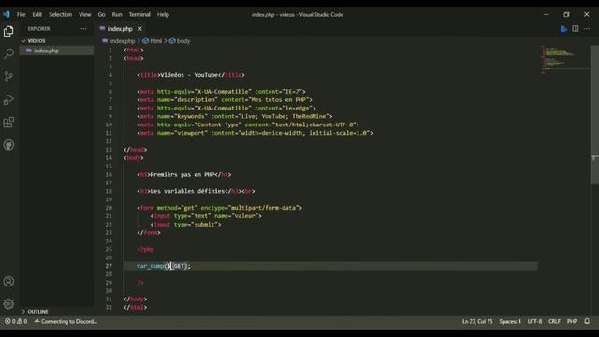Click the meta keywords line 9

(x=235, y=116)
